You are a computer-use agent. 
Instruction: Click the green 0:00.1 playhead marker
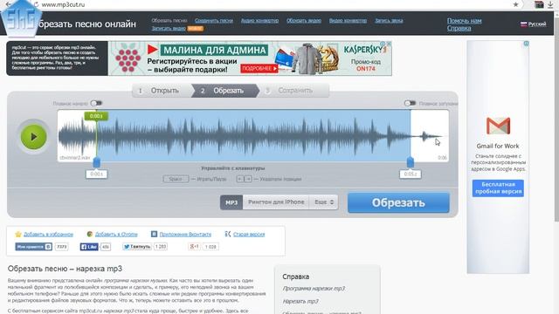coord(96,116)
